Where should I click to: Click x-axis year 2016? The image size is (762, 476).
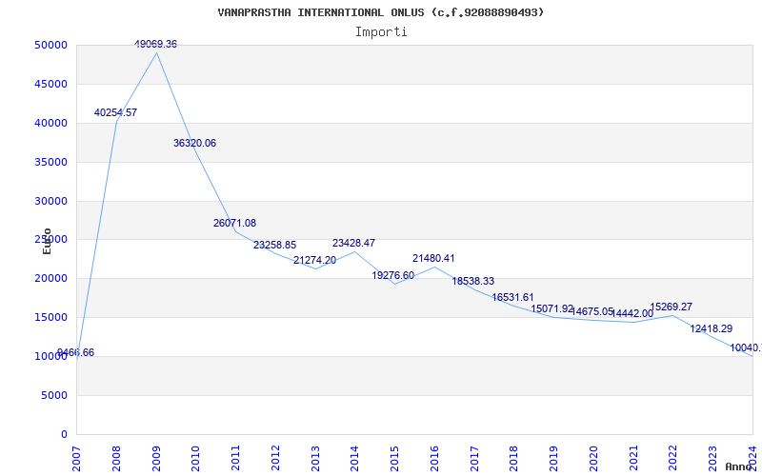point(434,459)
